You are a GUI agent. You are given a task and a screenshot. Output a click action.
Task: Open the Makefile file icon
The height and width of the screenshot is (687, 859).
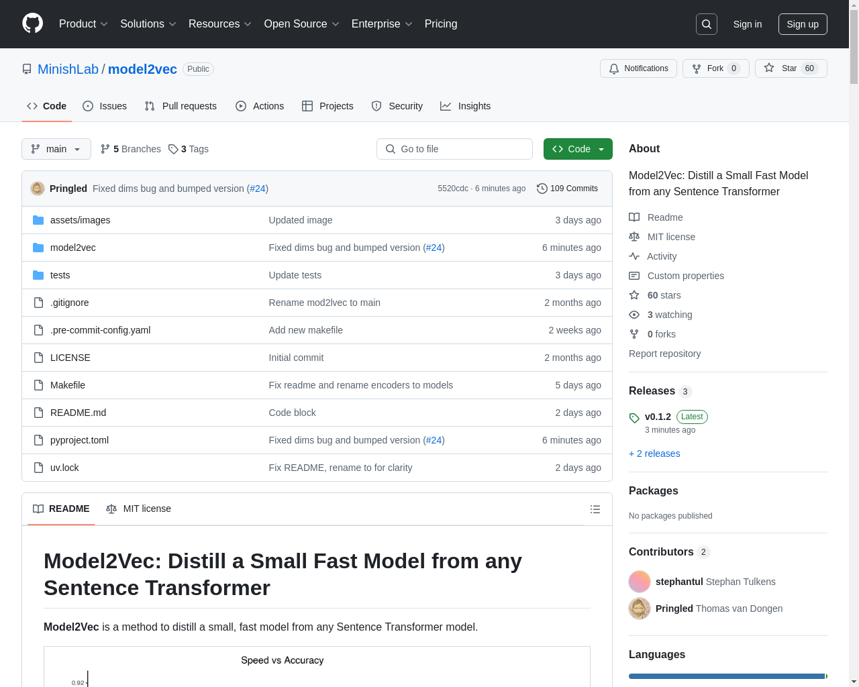point(38,385)
